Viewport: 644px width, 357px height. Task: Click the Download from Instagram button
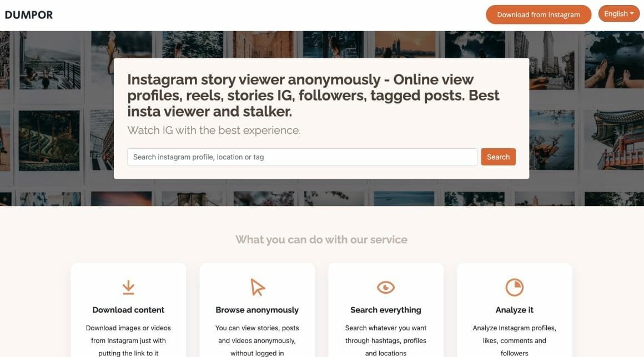click(539, 15)
